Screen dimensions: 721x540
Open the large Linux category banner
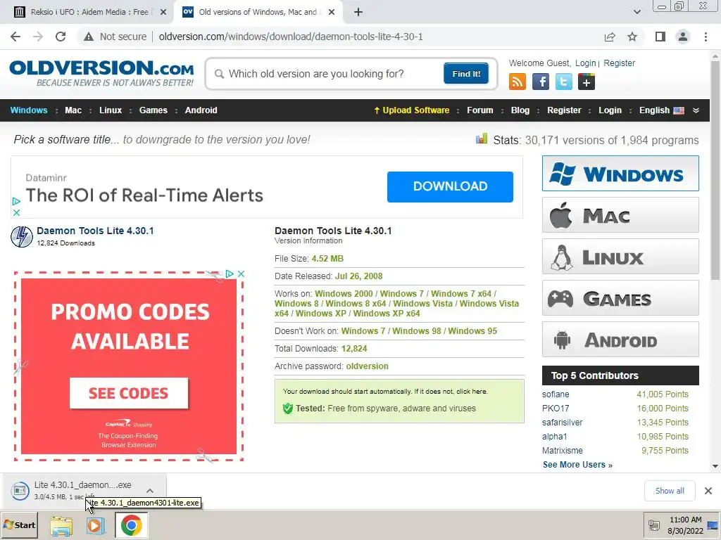620,256
